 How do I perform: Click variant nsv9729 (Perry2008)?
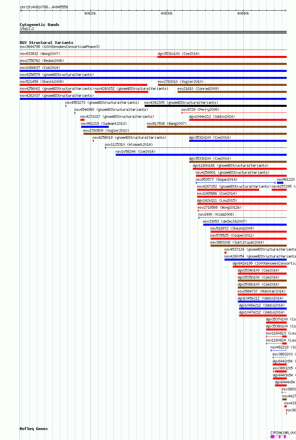[x=200, y=110]
